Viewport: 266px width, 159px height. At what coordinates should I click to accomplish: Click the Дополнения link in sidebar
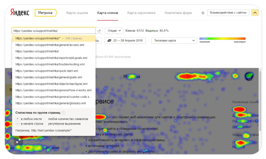241,127
